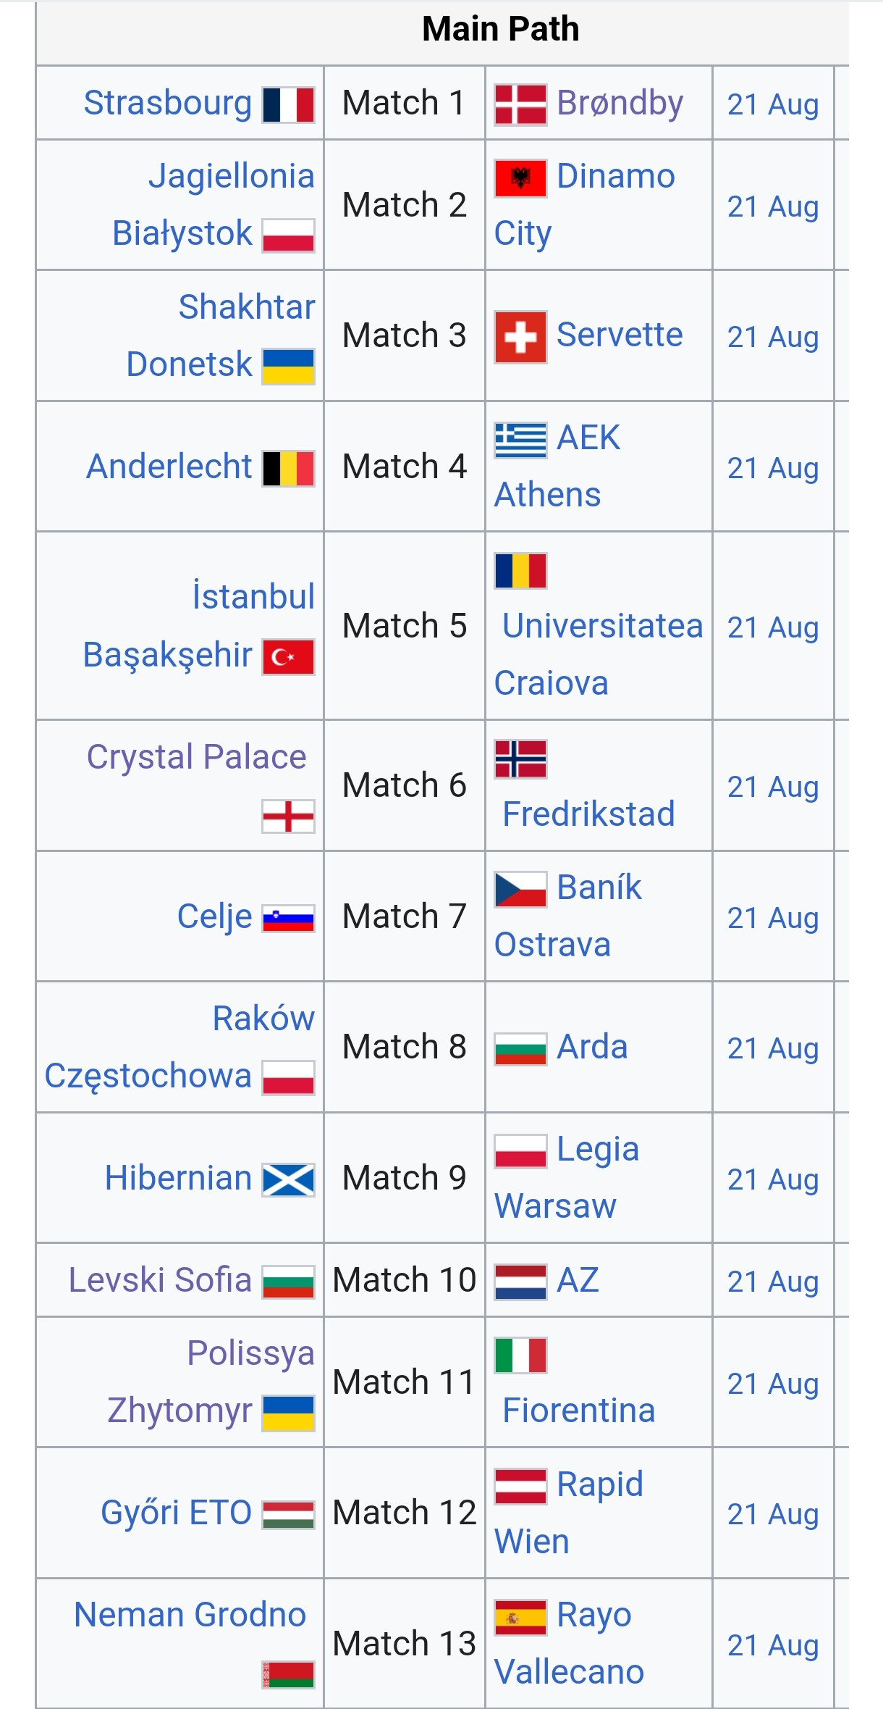Click the Belarus flag under Neman Grodno
This screenshot has width=883, height=1709.
click(288, 1675)
